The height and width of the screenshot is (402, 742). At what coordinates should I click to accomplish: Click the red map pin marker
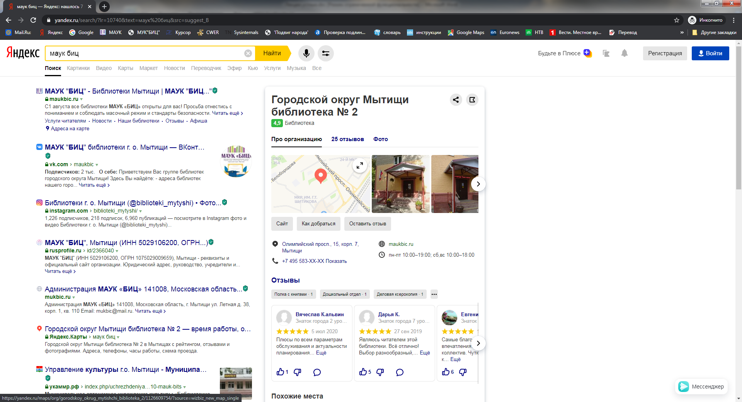click(320, 176)
